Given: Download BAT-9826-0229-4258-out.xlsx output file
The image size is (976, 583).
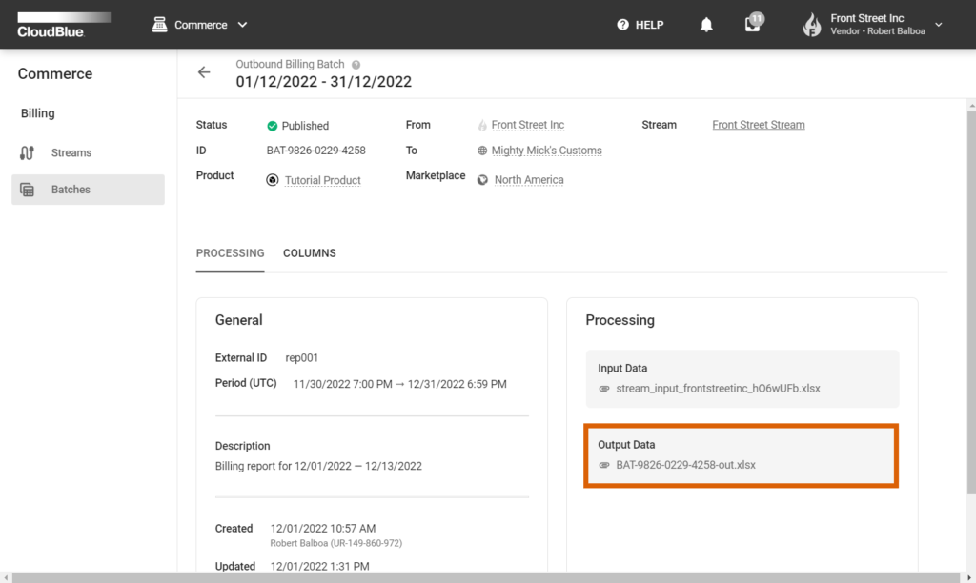Looking at the screenshot, I should pyautogui.click(x=685, y=465).
